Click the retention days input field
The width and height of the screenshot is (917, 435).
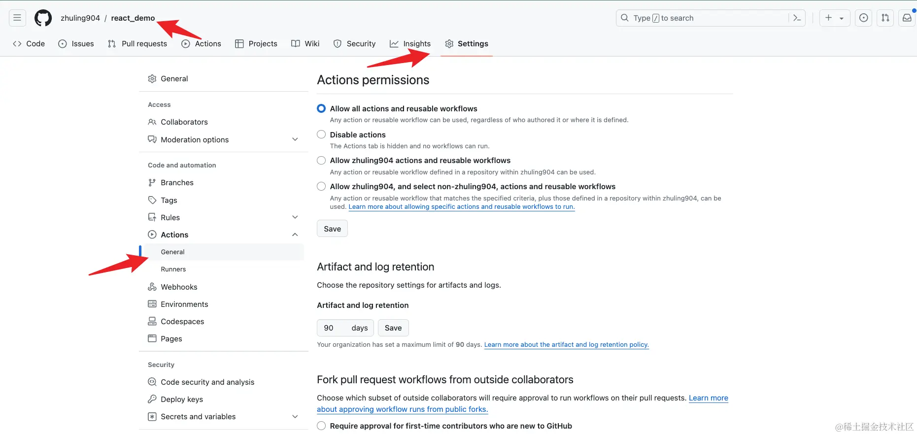pyautogui.click(x=345, y=328)
